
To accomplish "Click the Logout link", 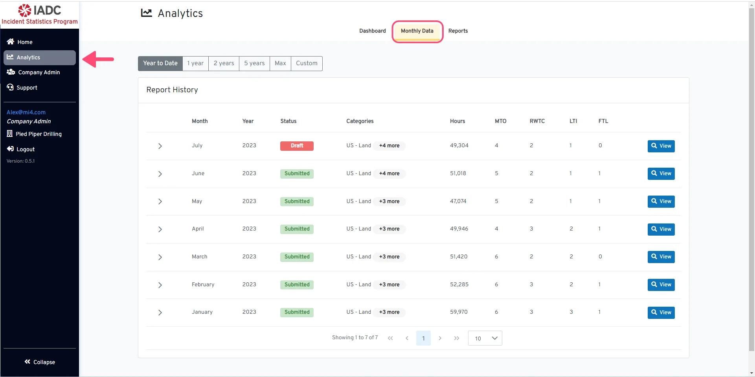I will point(21,149).
